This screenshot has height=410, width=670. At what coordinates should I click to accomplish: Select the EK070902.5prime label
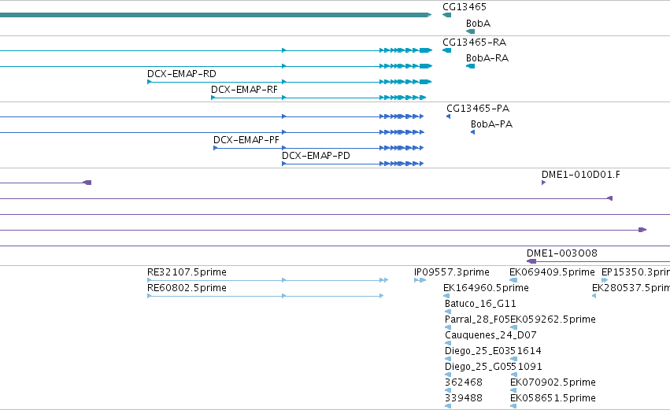coord(553,382)
